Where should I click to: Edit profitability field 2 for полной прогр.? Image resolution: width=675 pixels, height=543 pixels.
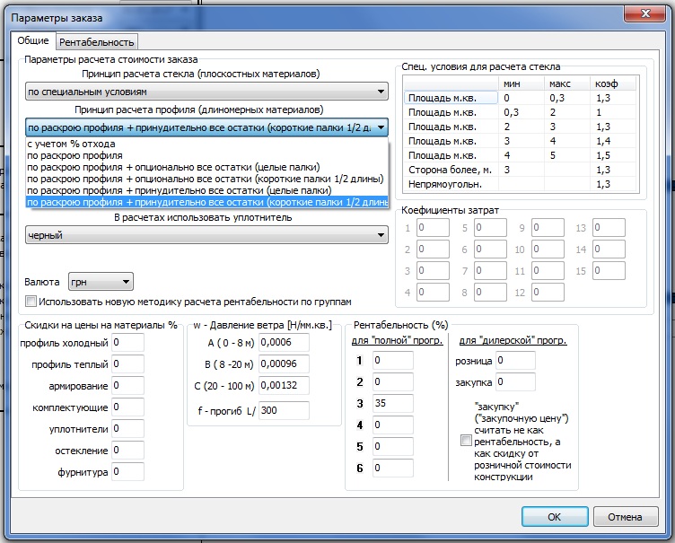coord(393,382)
